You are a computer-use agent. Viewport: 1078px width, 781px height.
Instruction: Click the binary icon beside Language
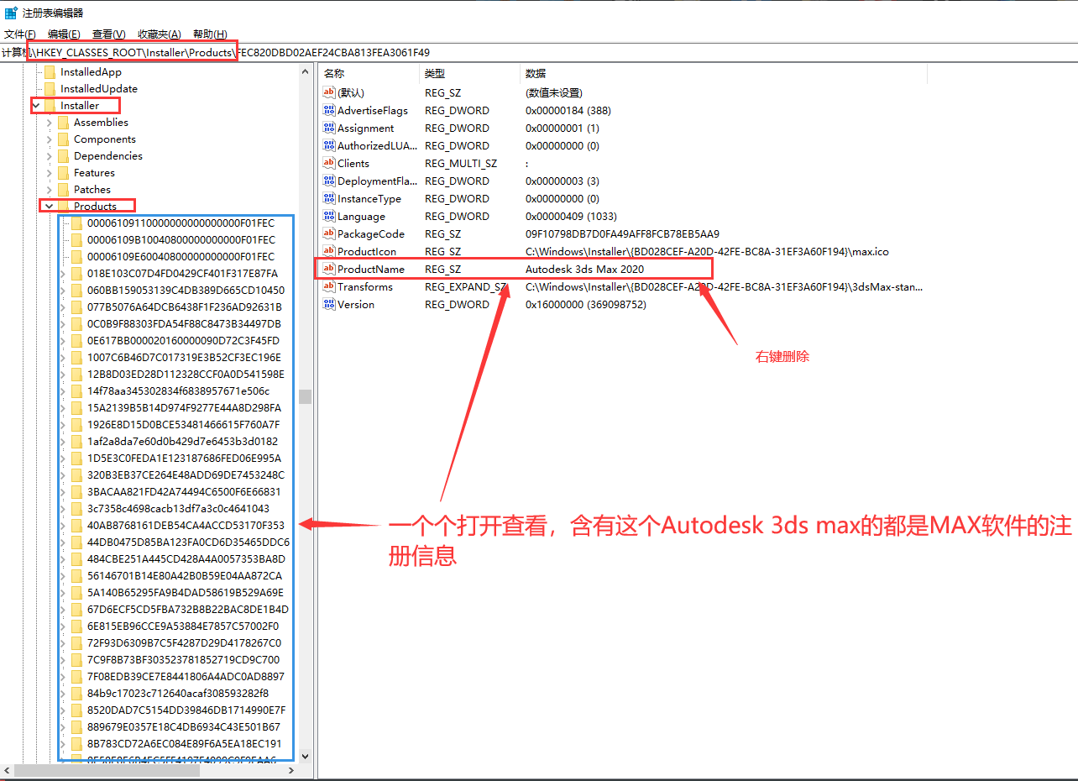[329, 216]
